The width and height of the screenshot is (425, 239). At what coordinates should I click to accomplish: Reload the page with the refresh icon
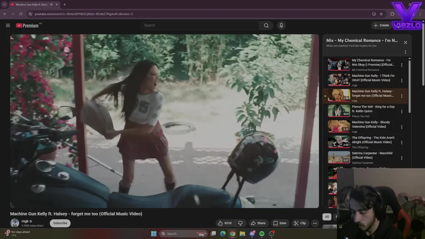click(x=21, y=14)
